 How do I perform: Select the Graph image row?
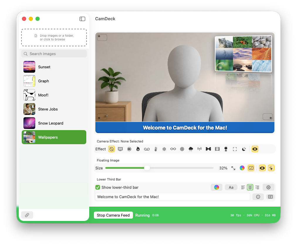(54, 81)
